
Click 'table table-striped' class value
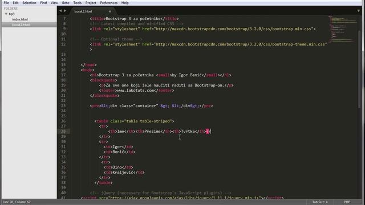click(x=148, y=121)
